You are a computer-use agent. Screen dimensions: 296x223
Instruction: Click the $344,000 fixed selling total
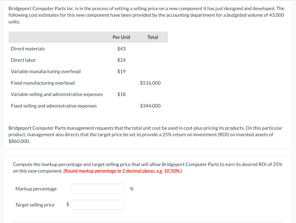150,106
